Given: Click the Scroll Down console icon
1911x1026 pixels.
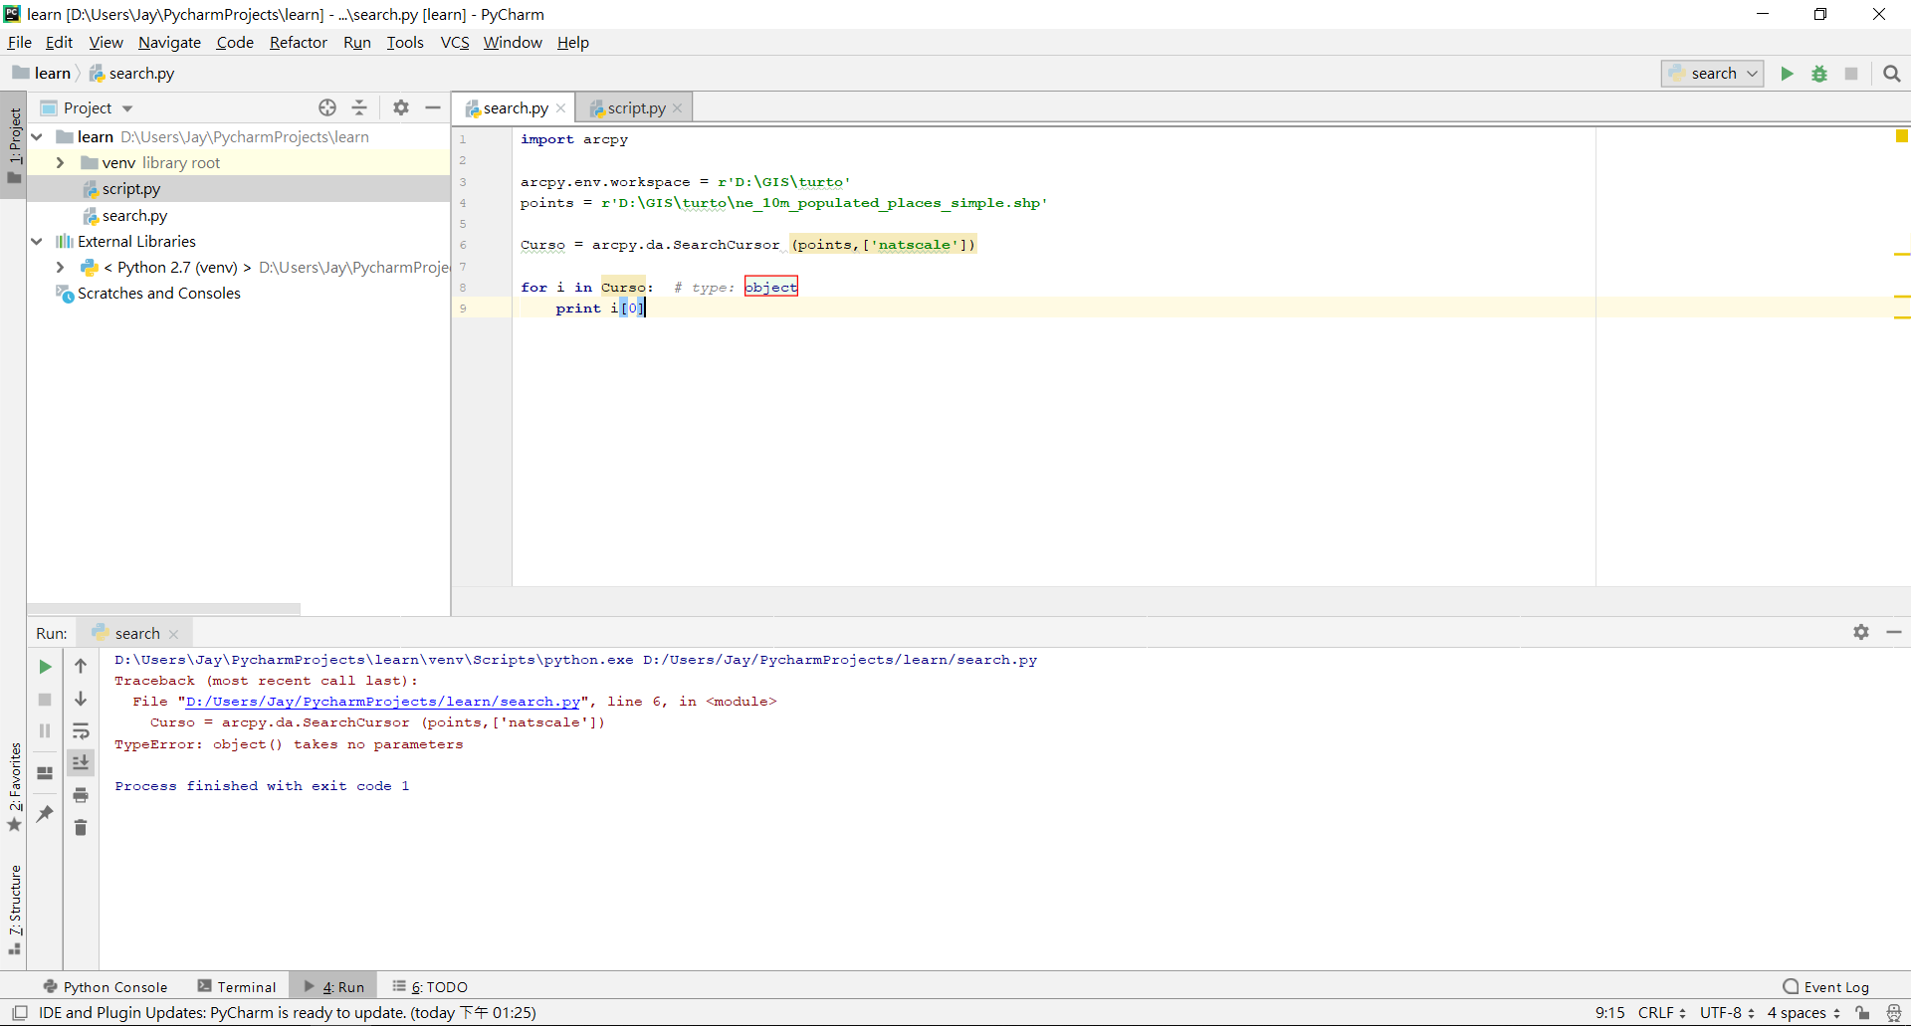Looking at the screenshot, I should click(x=81, y=699).
